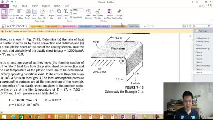Set zoom to 100%
The height and width of the screenshot is (120, 213).
pyautogui.click(x=74, y=14)
